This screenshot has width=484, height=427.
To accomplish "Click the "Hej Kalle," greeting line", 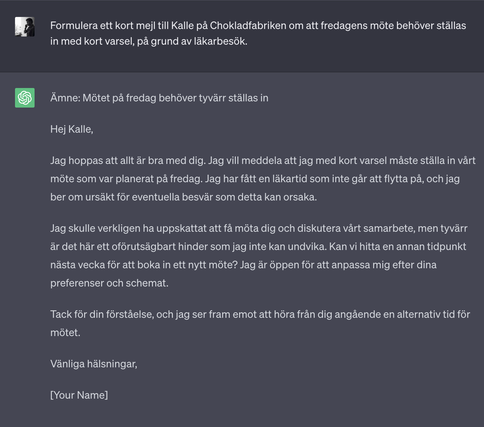I will (72, 129).
